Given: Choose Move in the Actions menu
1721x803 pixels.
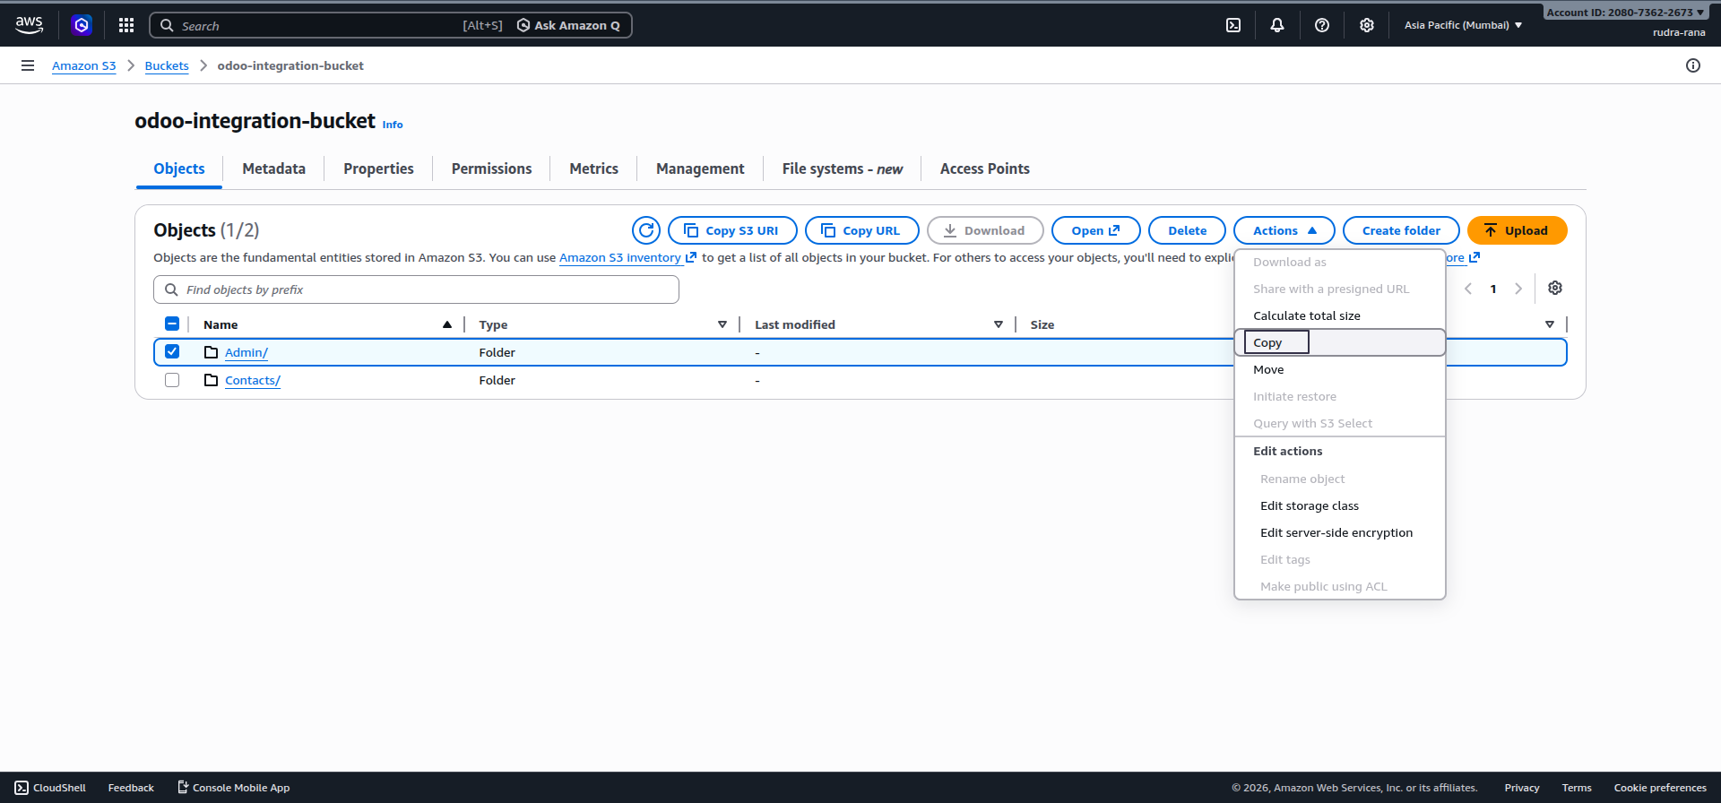Looking at the screenshot, I should pyautogui.click(x=1340, y=369).
